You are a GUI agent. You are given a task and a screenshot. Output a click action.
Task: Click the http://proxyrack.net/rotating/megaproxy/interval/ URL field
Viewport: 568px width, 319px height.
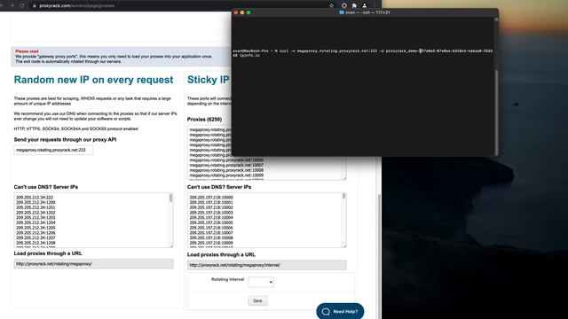[x=266, y=265]
